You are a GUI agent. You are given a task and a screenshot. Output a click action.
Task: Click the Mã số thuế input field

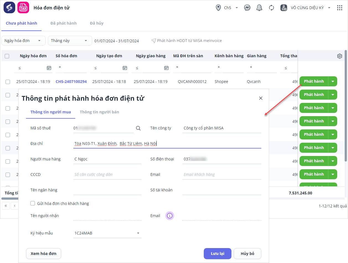pyautogui.click(x=103, y=128)
